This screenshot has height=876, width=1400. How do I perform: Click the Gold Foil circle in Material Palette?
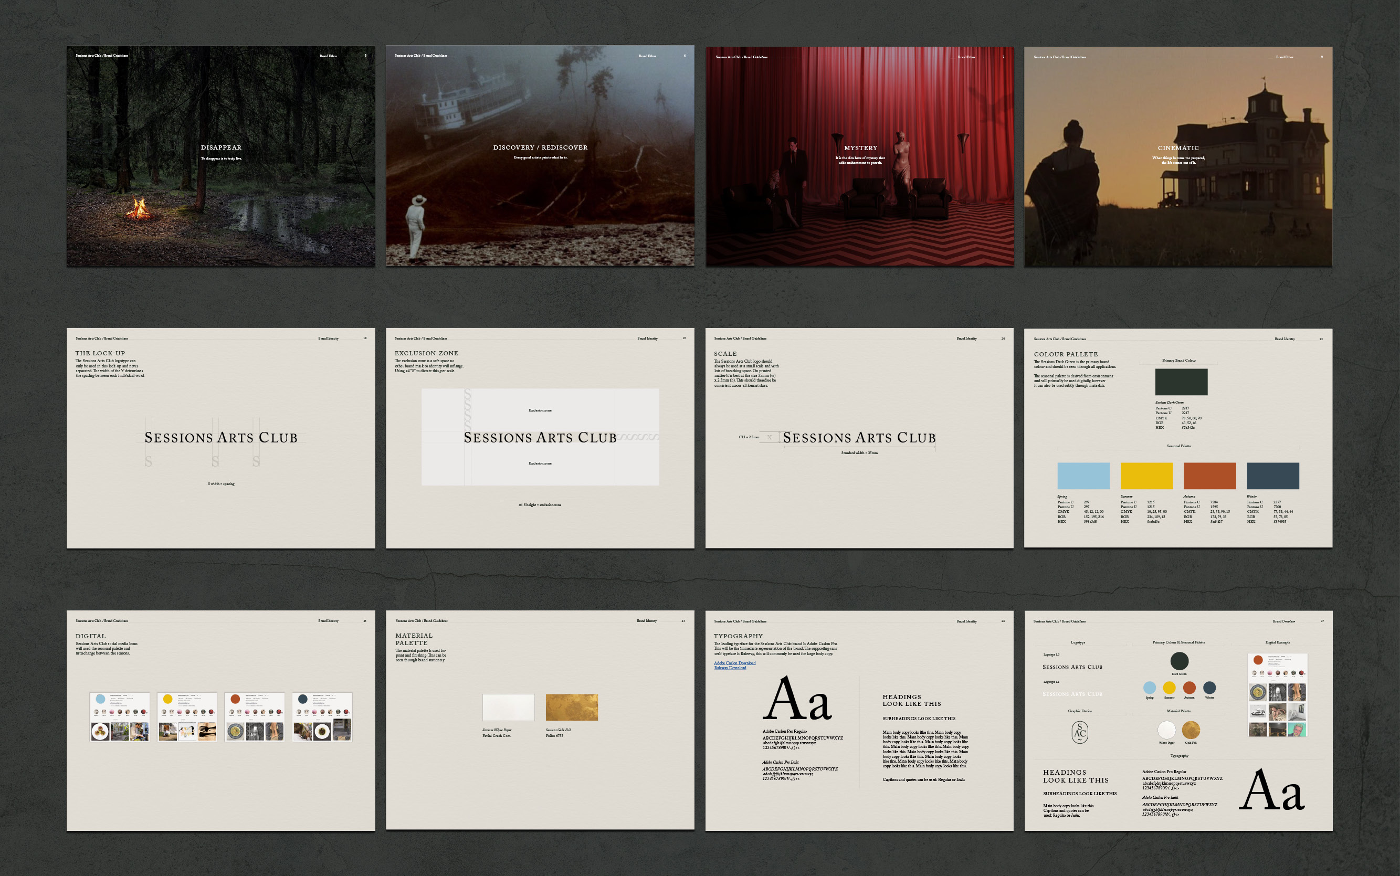(x=1191, y=730)
